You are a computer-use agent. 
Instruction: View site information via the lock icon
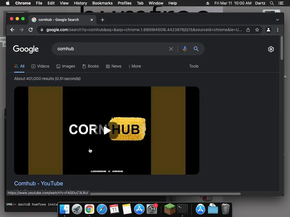coord(42,30)
